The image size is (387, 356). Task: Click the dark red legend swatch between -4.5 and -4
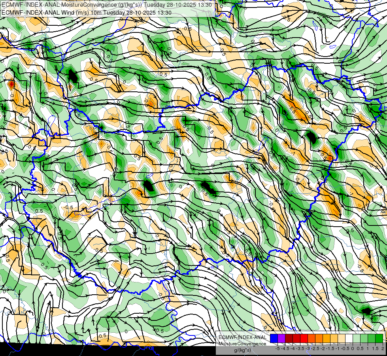(x=289, y=339)
